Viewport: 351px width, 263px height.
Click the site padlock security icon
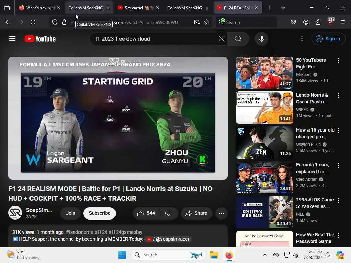click(x=64, y=22)
